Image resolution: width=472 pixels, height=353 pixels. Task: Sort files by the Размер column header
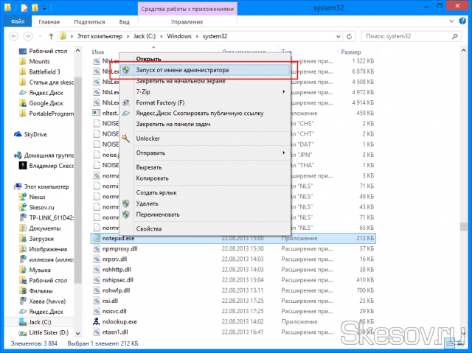pyautogui.click(x=350, y=52)
